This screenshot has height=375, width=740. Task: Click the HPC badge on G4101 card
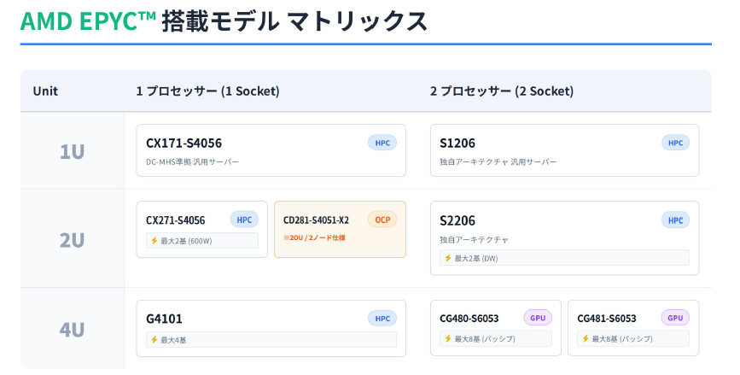(382, 319)
